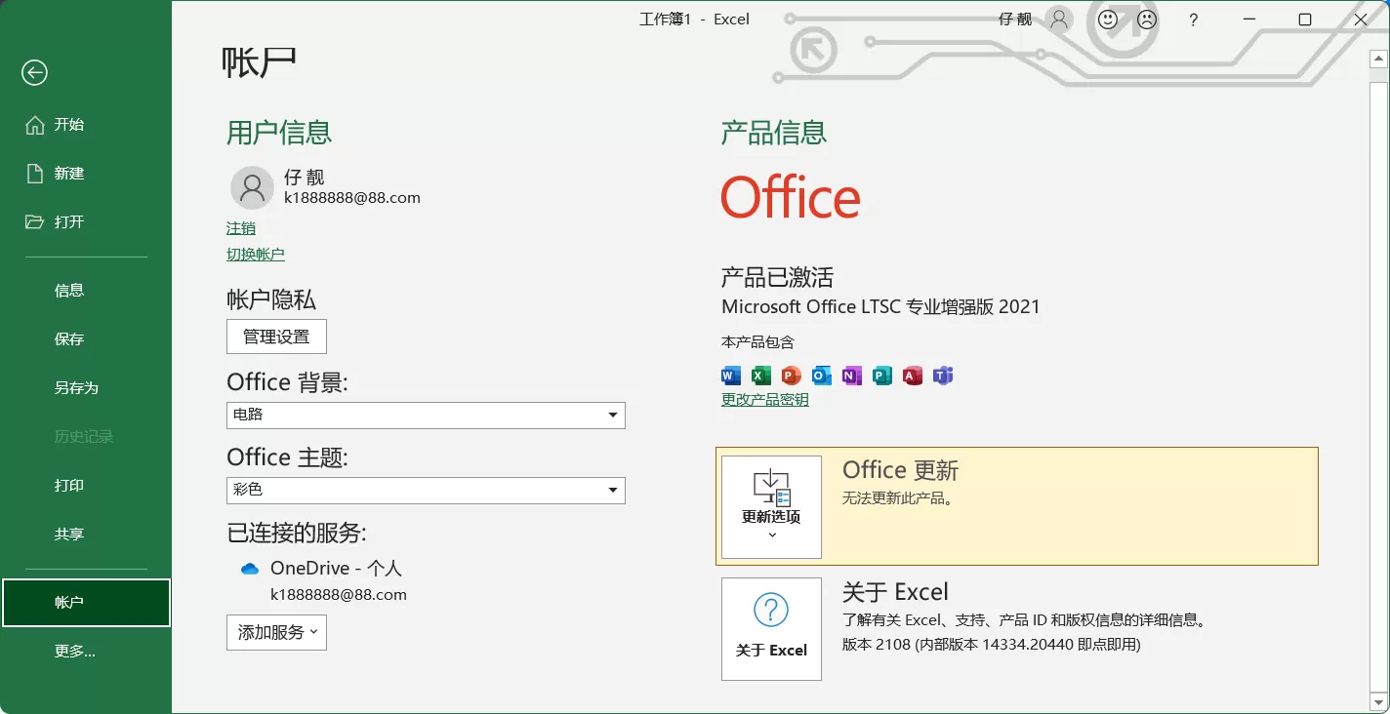The height and width of the screenshot is (714, 1390).
Task: Click the Word icon in product list
Action: point(729,375)
